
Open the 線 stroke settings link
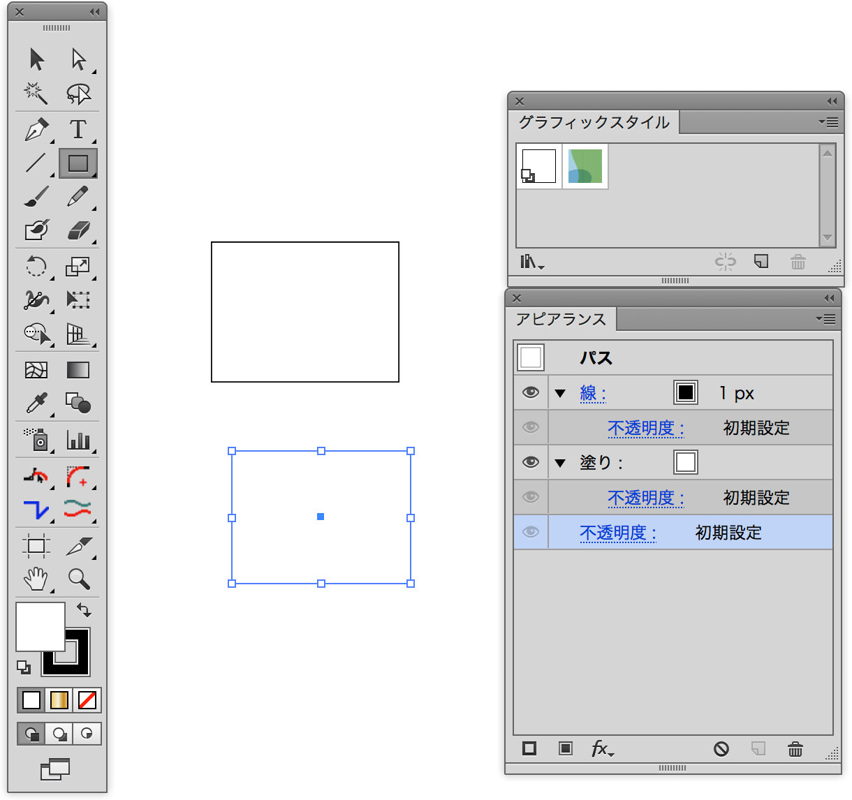[593, 393]
